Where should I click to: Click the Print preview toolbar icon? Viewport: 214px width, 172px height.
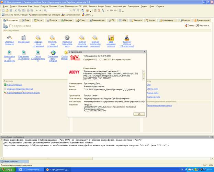click(x=32, y=10)
